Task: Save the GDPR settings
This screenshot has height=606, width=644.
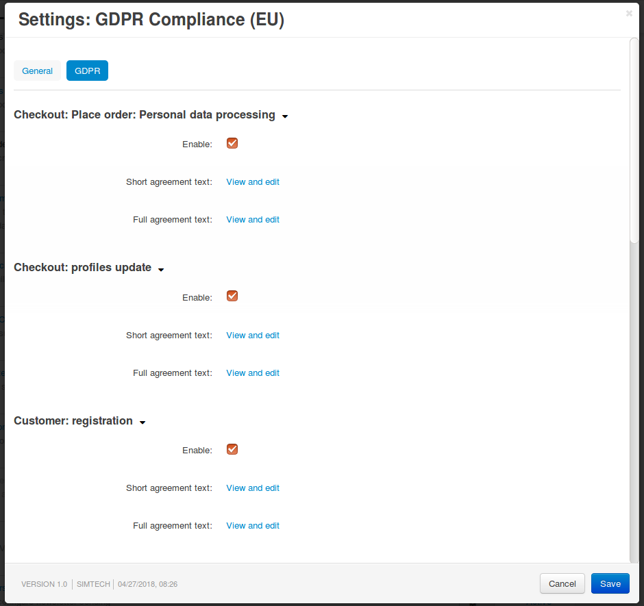Action: 610,583
